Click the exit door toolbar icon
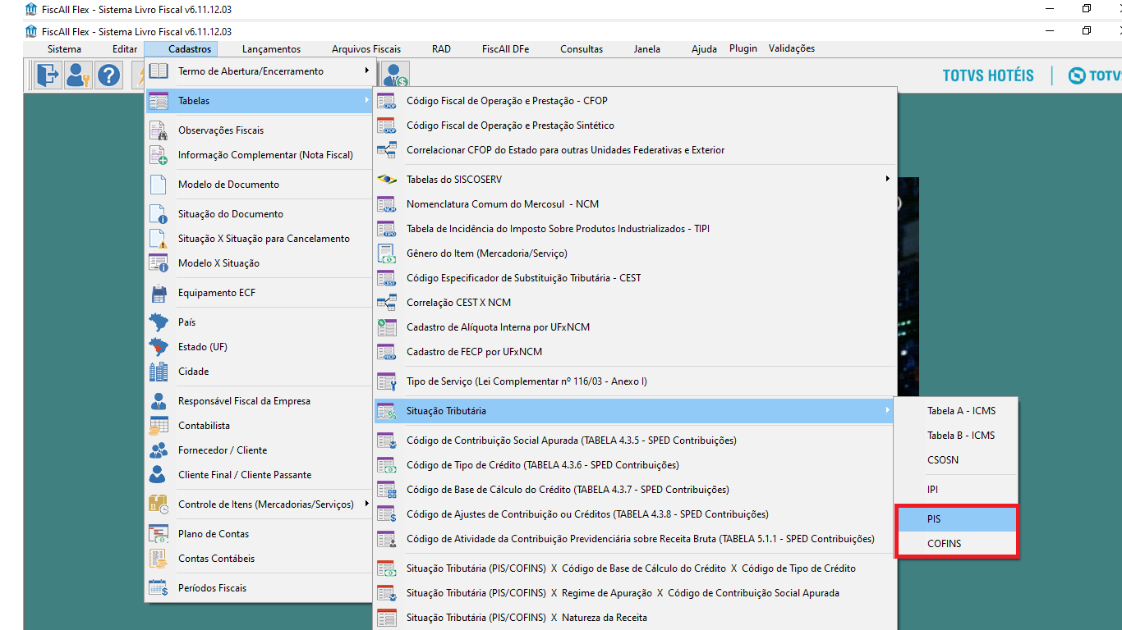The width and height of the screenshot is (1122, 630). click(48, 75)
